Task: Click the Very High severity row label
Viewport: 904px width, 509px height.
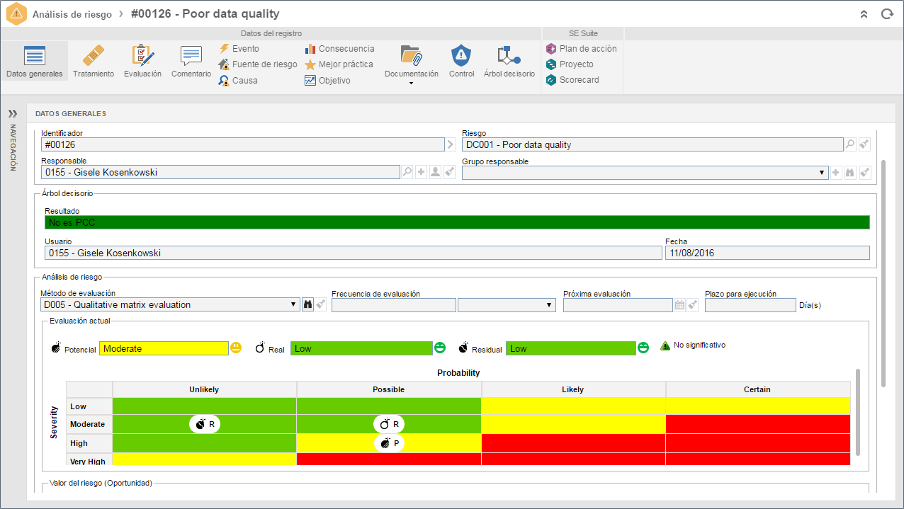Action: [89, 462]
